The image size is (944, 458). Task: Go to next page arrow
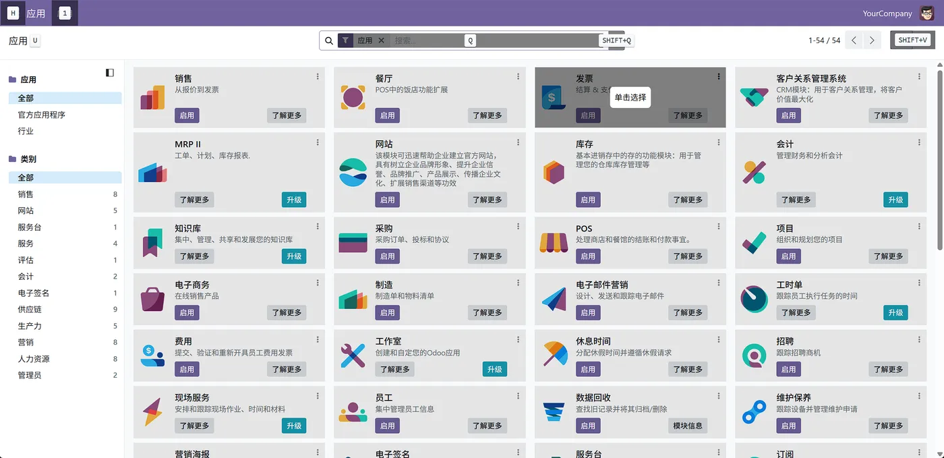pos(872,40)
